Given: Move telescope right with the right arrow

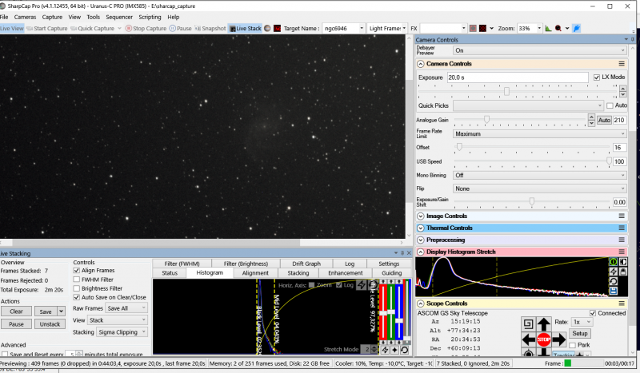Looking at the screenshot, I should coord(558,339).
